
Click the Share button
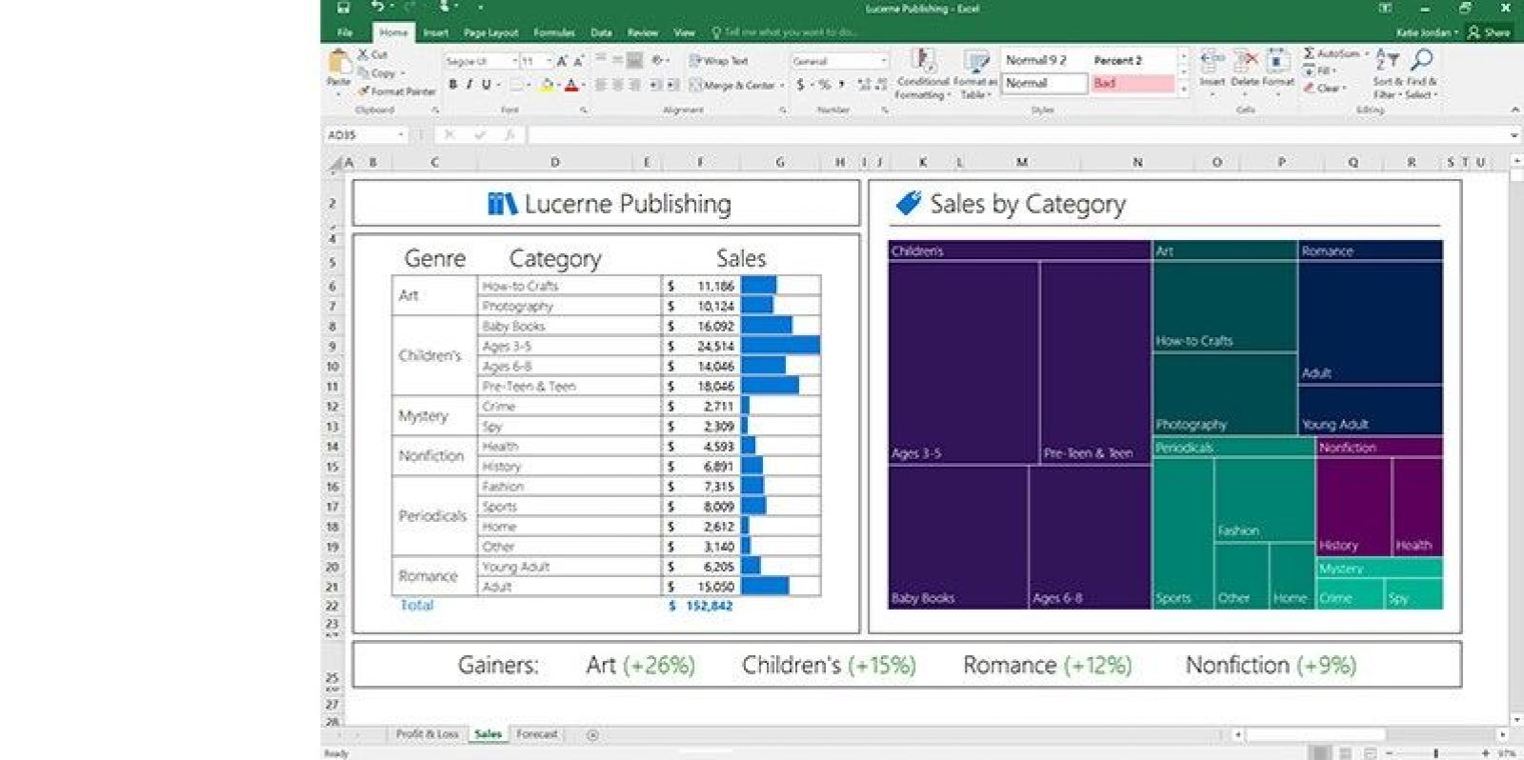pyautogui.click(x=1489, y=32)
